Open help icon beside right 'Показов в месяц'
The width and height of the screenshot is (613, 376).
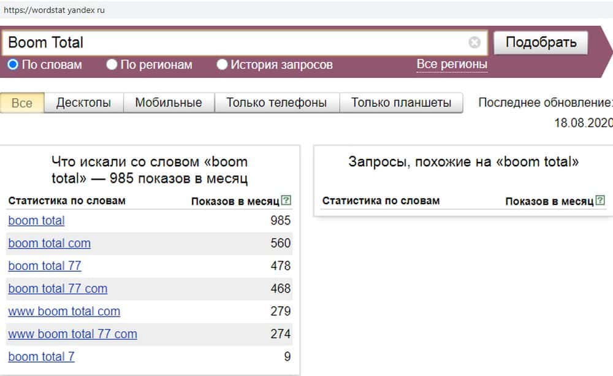click(600, 201)
